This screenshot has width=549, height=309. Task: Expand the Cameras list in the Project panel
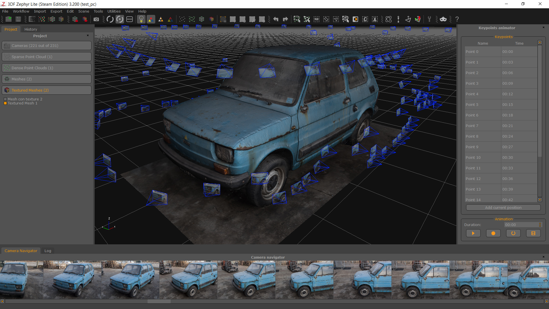[46, 45]
